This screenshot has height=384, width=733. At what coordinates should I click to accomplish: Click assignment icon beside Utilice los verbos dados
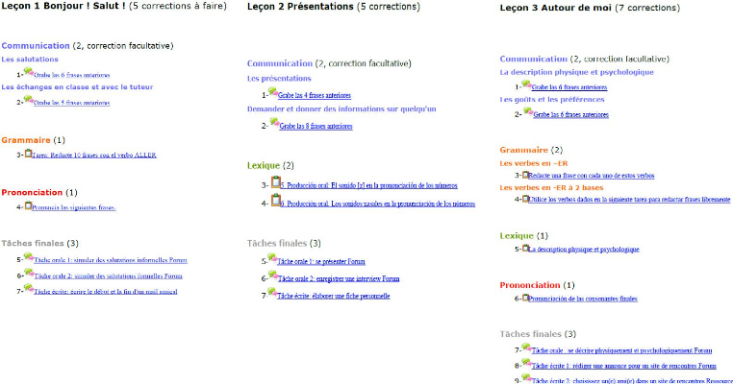(525, 199)
